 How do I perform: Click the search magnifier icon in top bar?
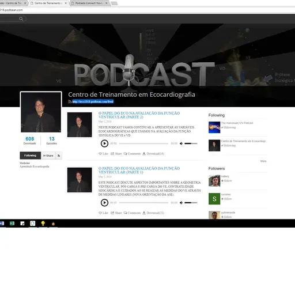21,19
